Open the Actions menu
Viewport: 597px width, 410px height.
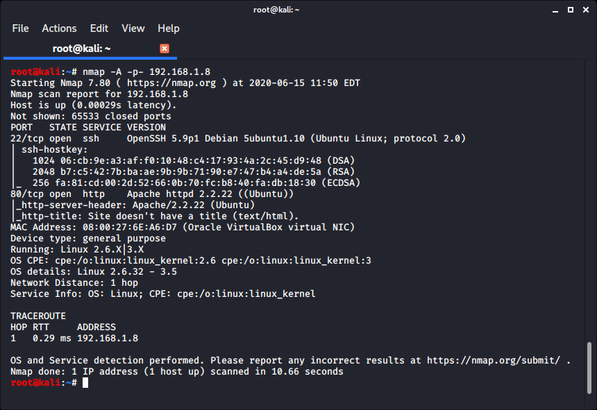point(59,28)
